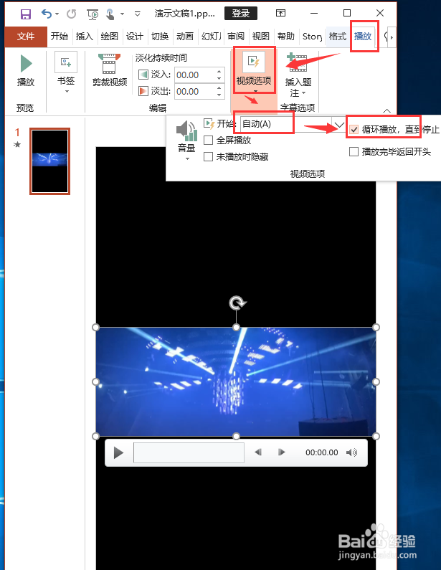
Task: Expand start mode dropdown arrow
Action: [339, 125]
